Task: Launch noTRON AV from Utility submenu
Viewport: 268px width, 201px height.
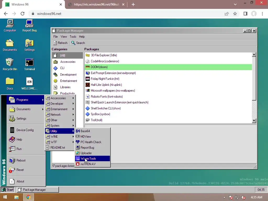Action: (x=92, y=164)
